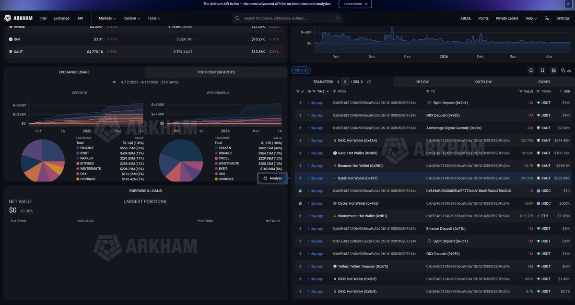575x305 pixels.
Task: Click the filter icon beside the FROM column
Action: tap(334, 91)
